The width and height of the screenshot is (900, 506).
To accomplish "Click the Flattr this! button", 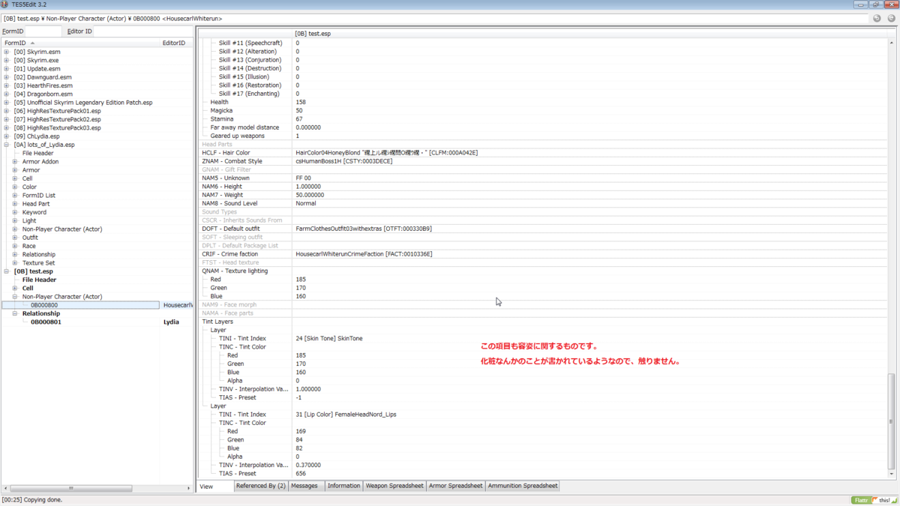I will 874,500.
